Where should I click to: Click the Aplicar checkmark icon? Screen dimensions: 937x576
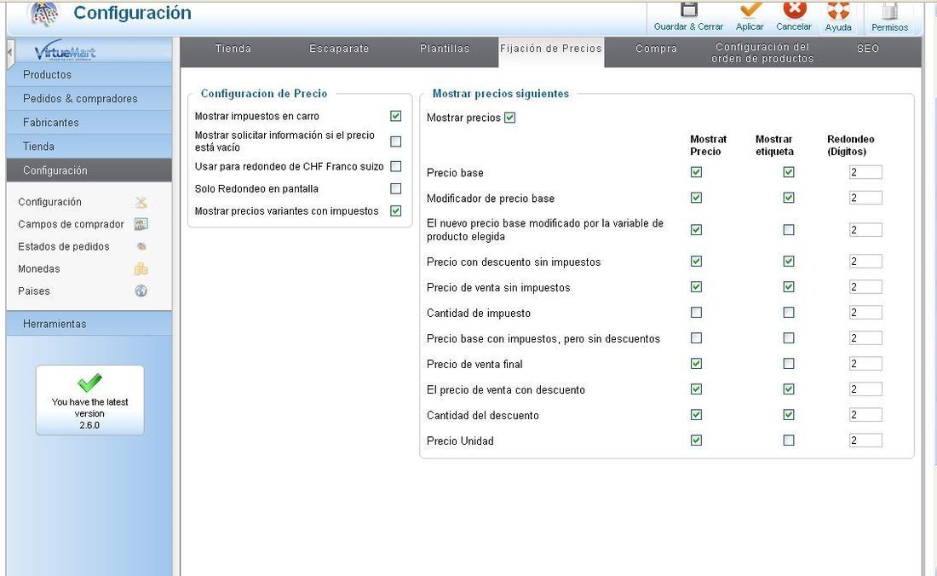(x=750, y=9)
